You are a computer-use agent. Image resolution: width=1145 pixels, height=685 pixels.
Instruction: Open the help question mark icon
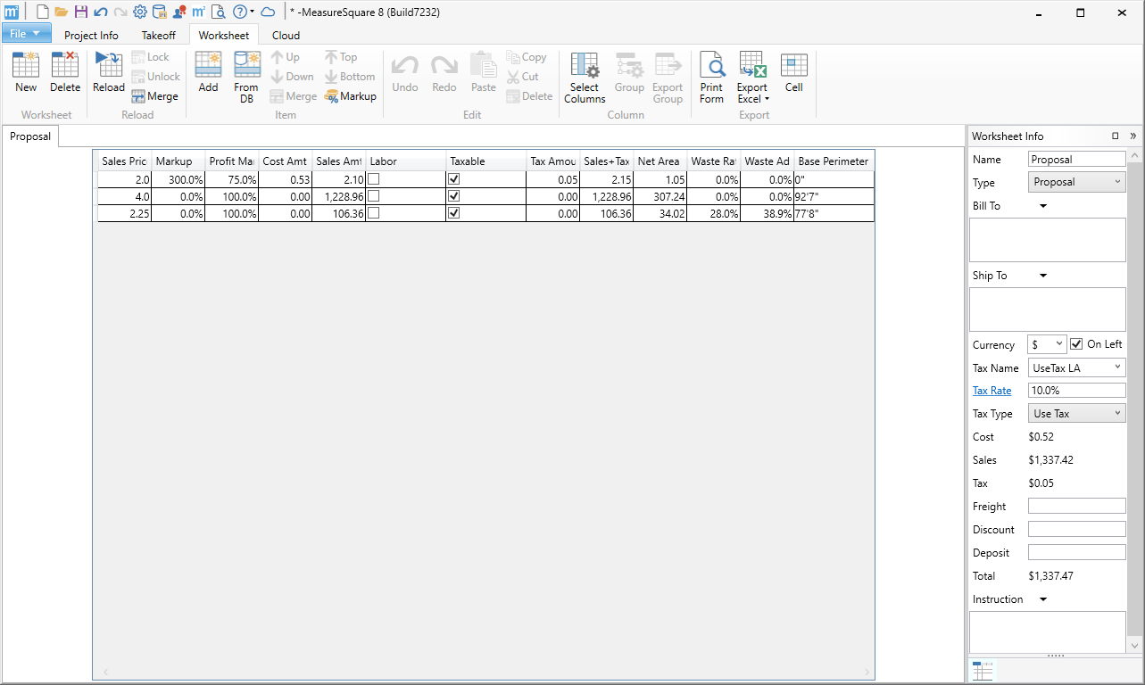239,12
